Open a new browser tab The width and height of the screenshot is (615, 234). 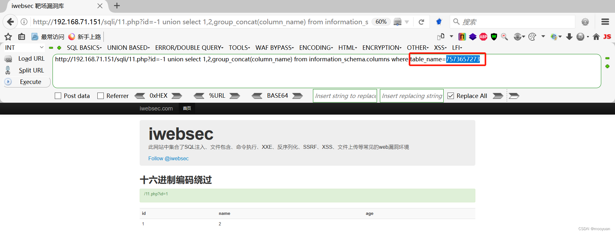click(x=117, y=6)
